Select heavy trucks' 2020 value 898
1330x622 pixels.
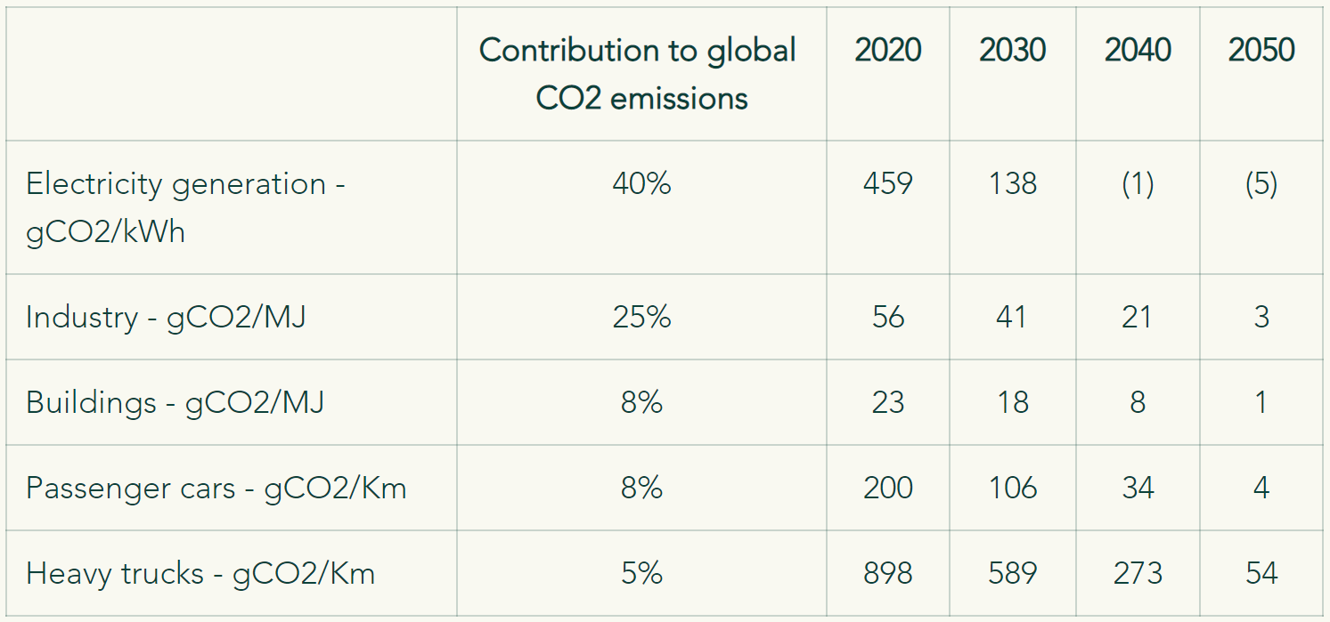click(x=888, y=574)
